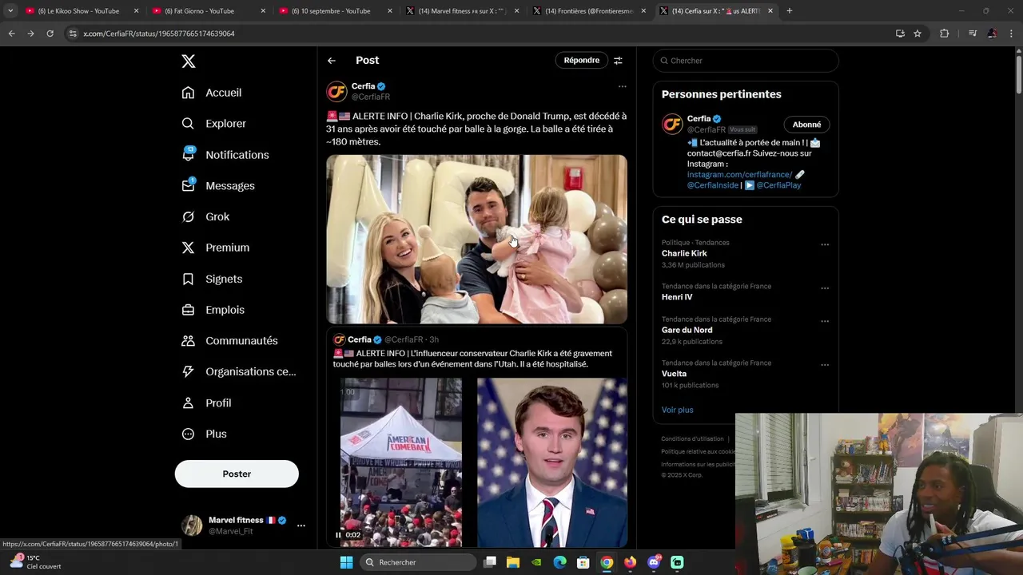Click Conditions d'utilisation footer link
This screenshot has width=1023, height=575.
pyautogui.click(x=692, y=438)
